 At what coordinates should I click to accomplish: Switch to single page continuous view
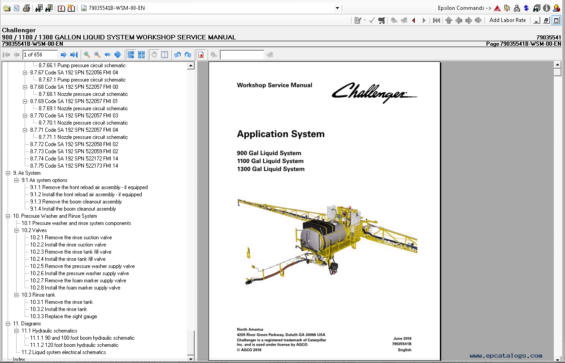(x=131, y=55)
